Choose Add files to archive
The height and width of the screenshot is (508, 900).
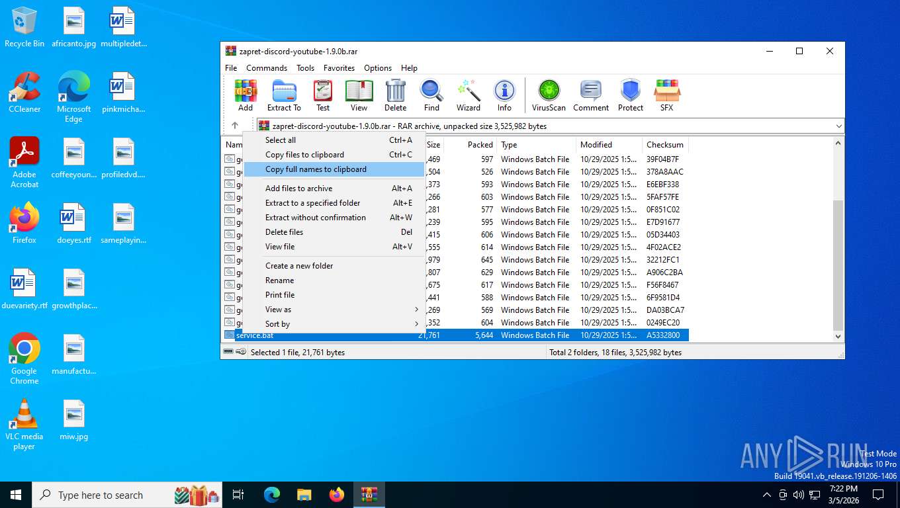point(334,189)
